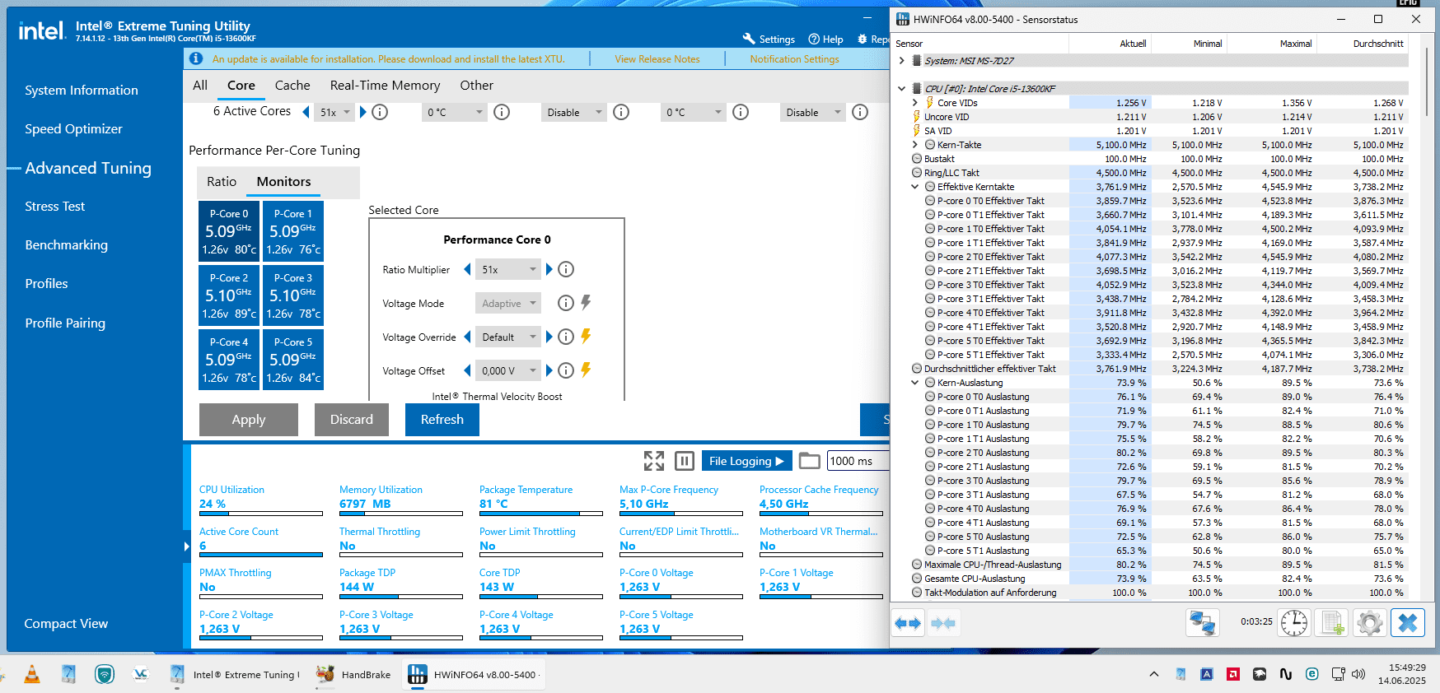Open Help in the XTU header
This screenshot has height=693, width=1440.
click(x=826, y=39)
